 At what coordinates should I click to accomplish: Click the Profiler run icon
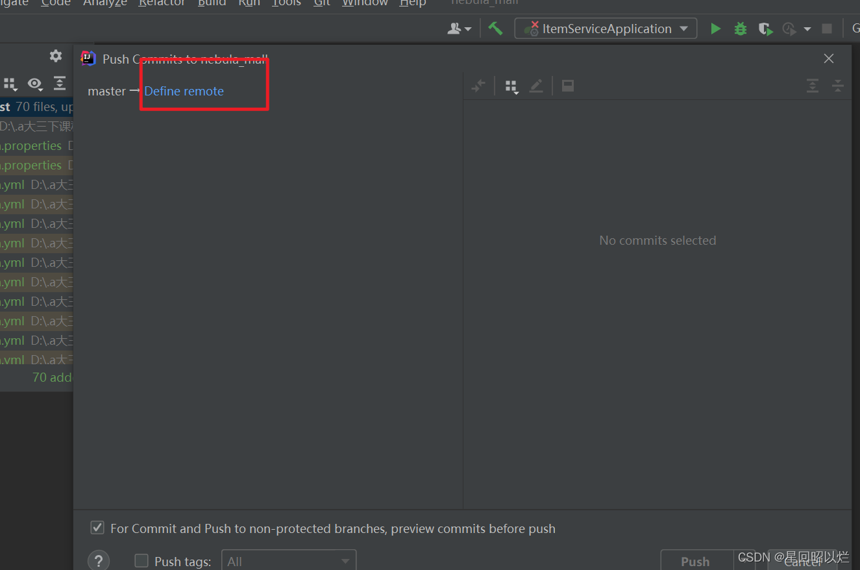coord(789,29)
